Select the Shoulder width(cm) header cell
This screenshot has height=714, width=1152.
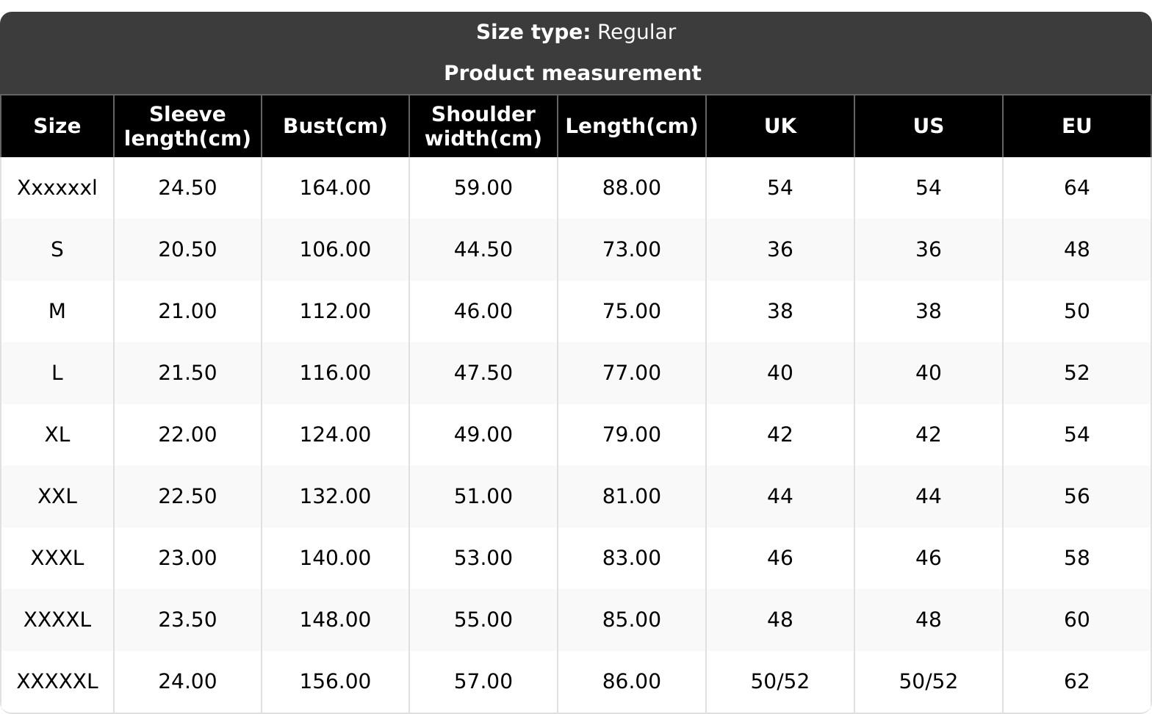coord(483,126)
